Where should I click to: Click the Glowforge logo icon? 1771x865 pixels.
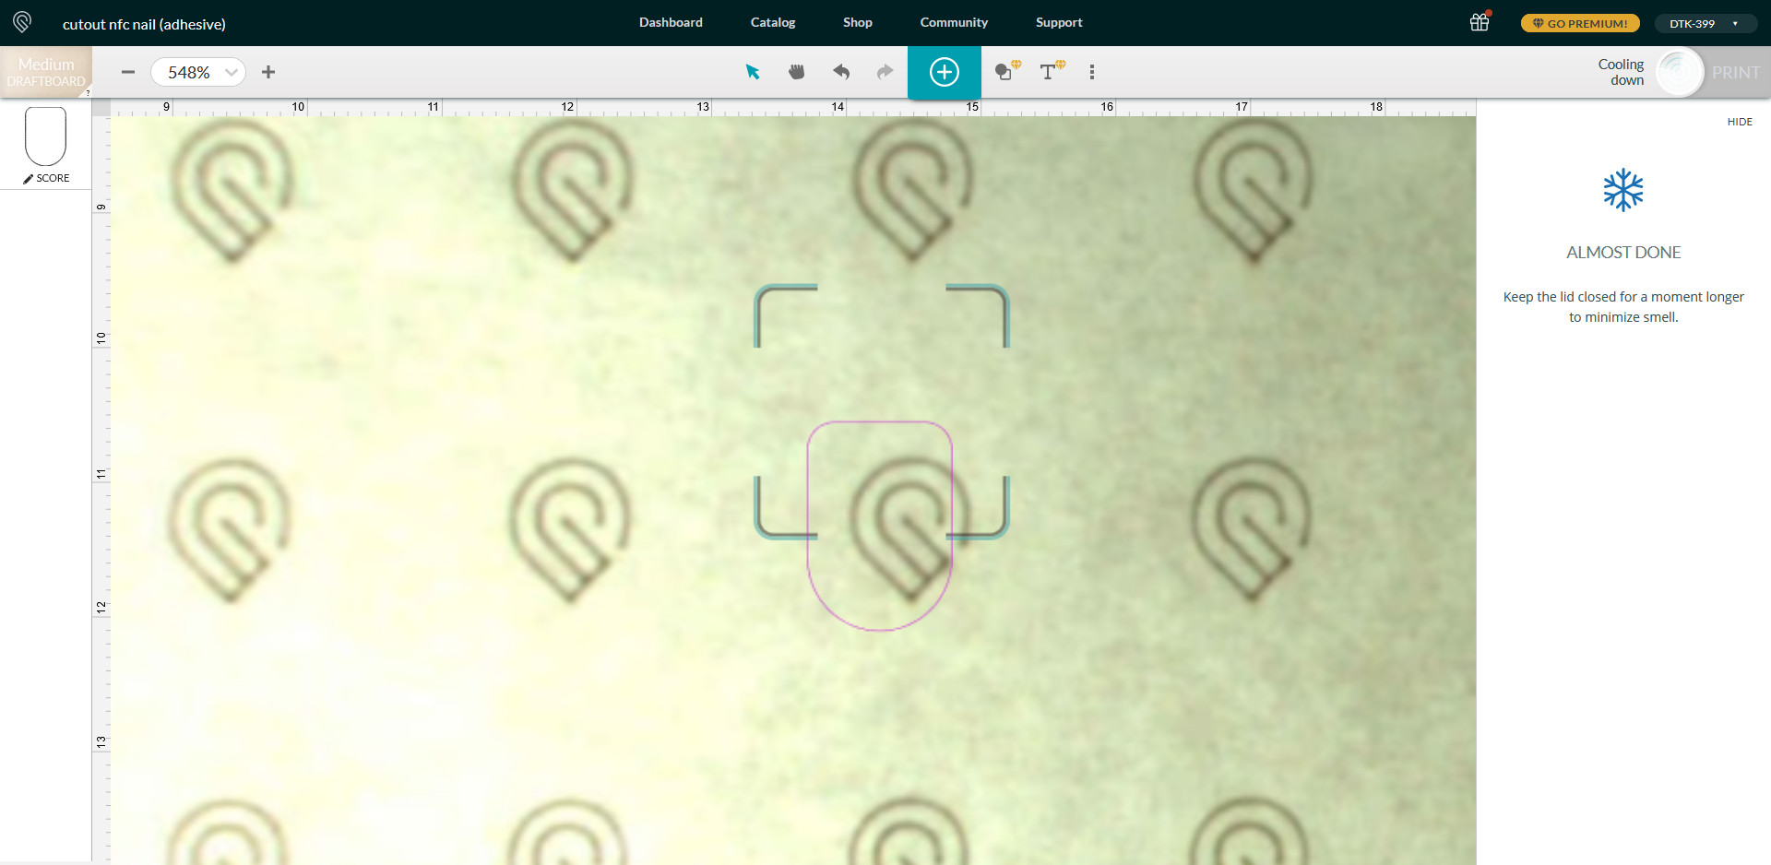[x=22, y=22]
